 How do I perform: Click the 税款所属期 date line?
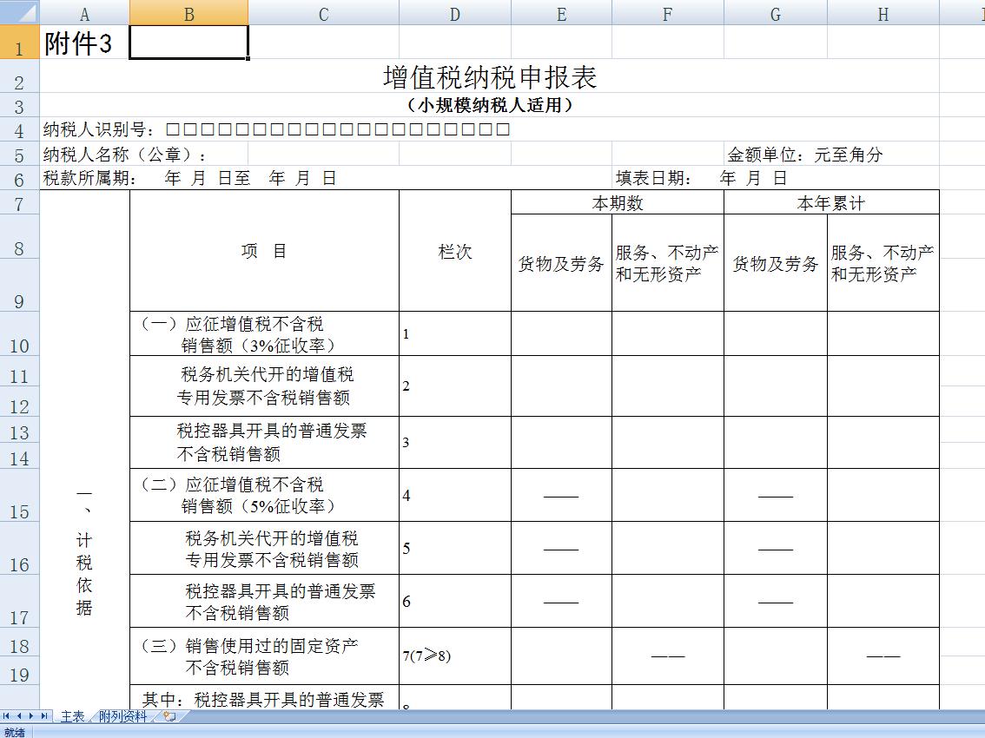[189, 178]
